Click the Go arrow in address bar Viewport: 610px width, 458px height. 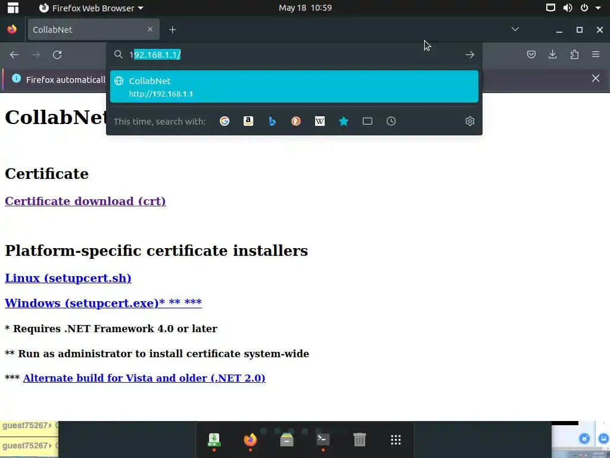(x=470, y=55)
